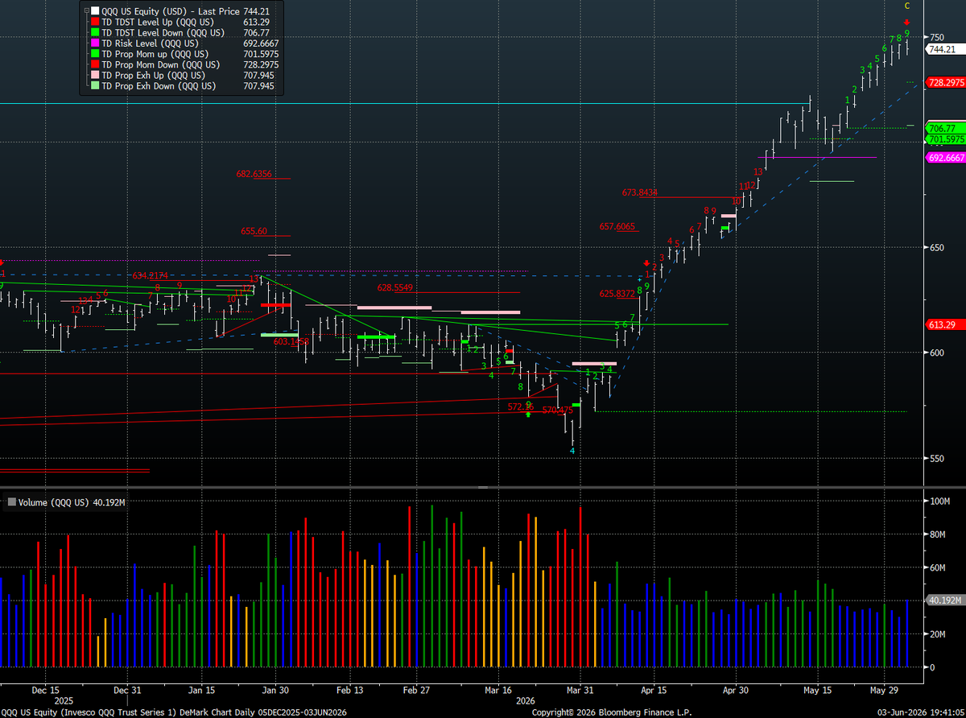Click 'Copyright© 2026 Bloomberg Finance L.P.' footer text
Screen dimensions: 966x718
(x=611, y=712)
